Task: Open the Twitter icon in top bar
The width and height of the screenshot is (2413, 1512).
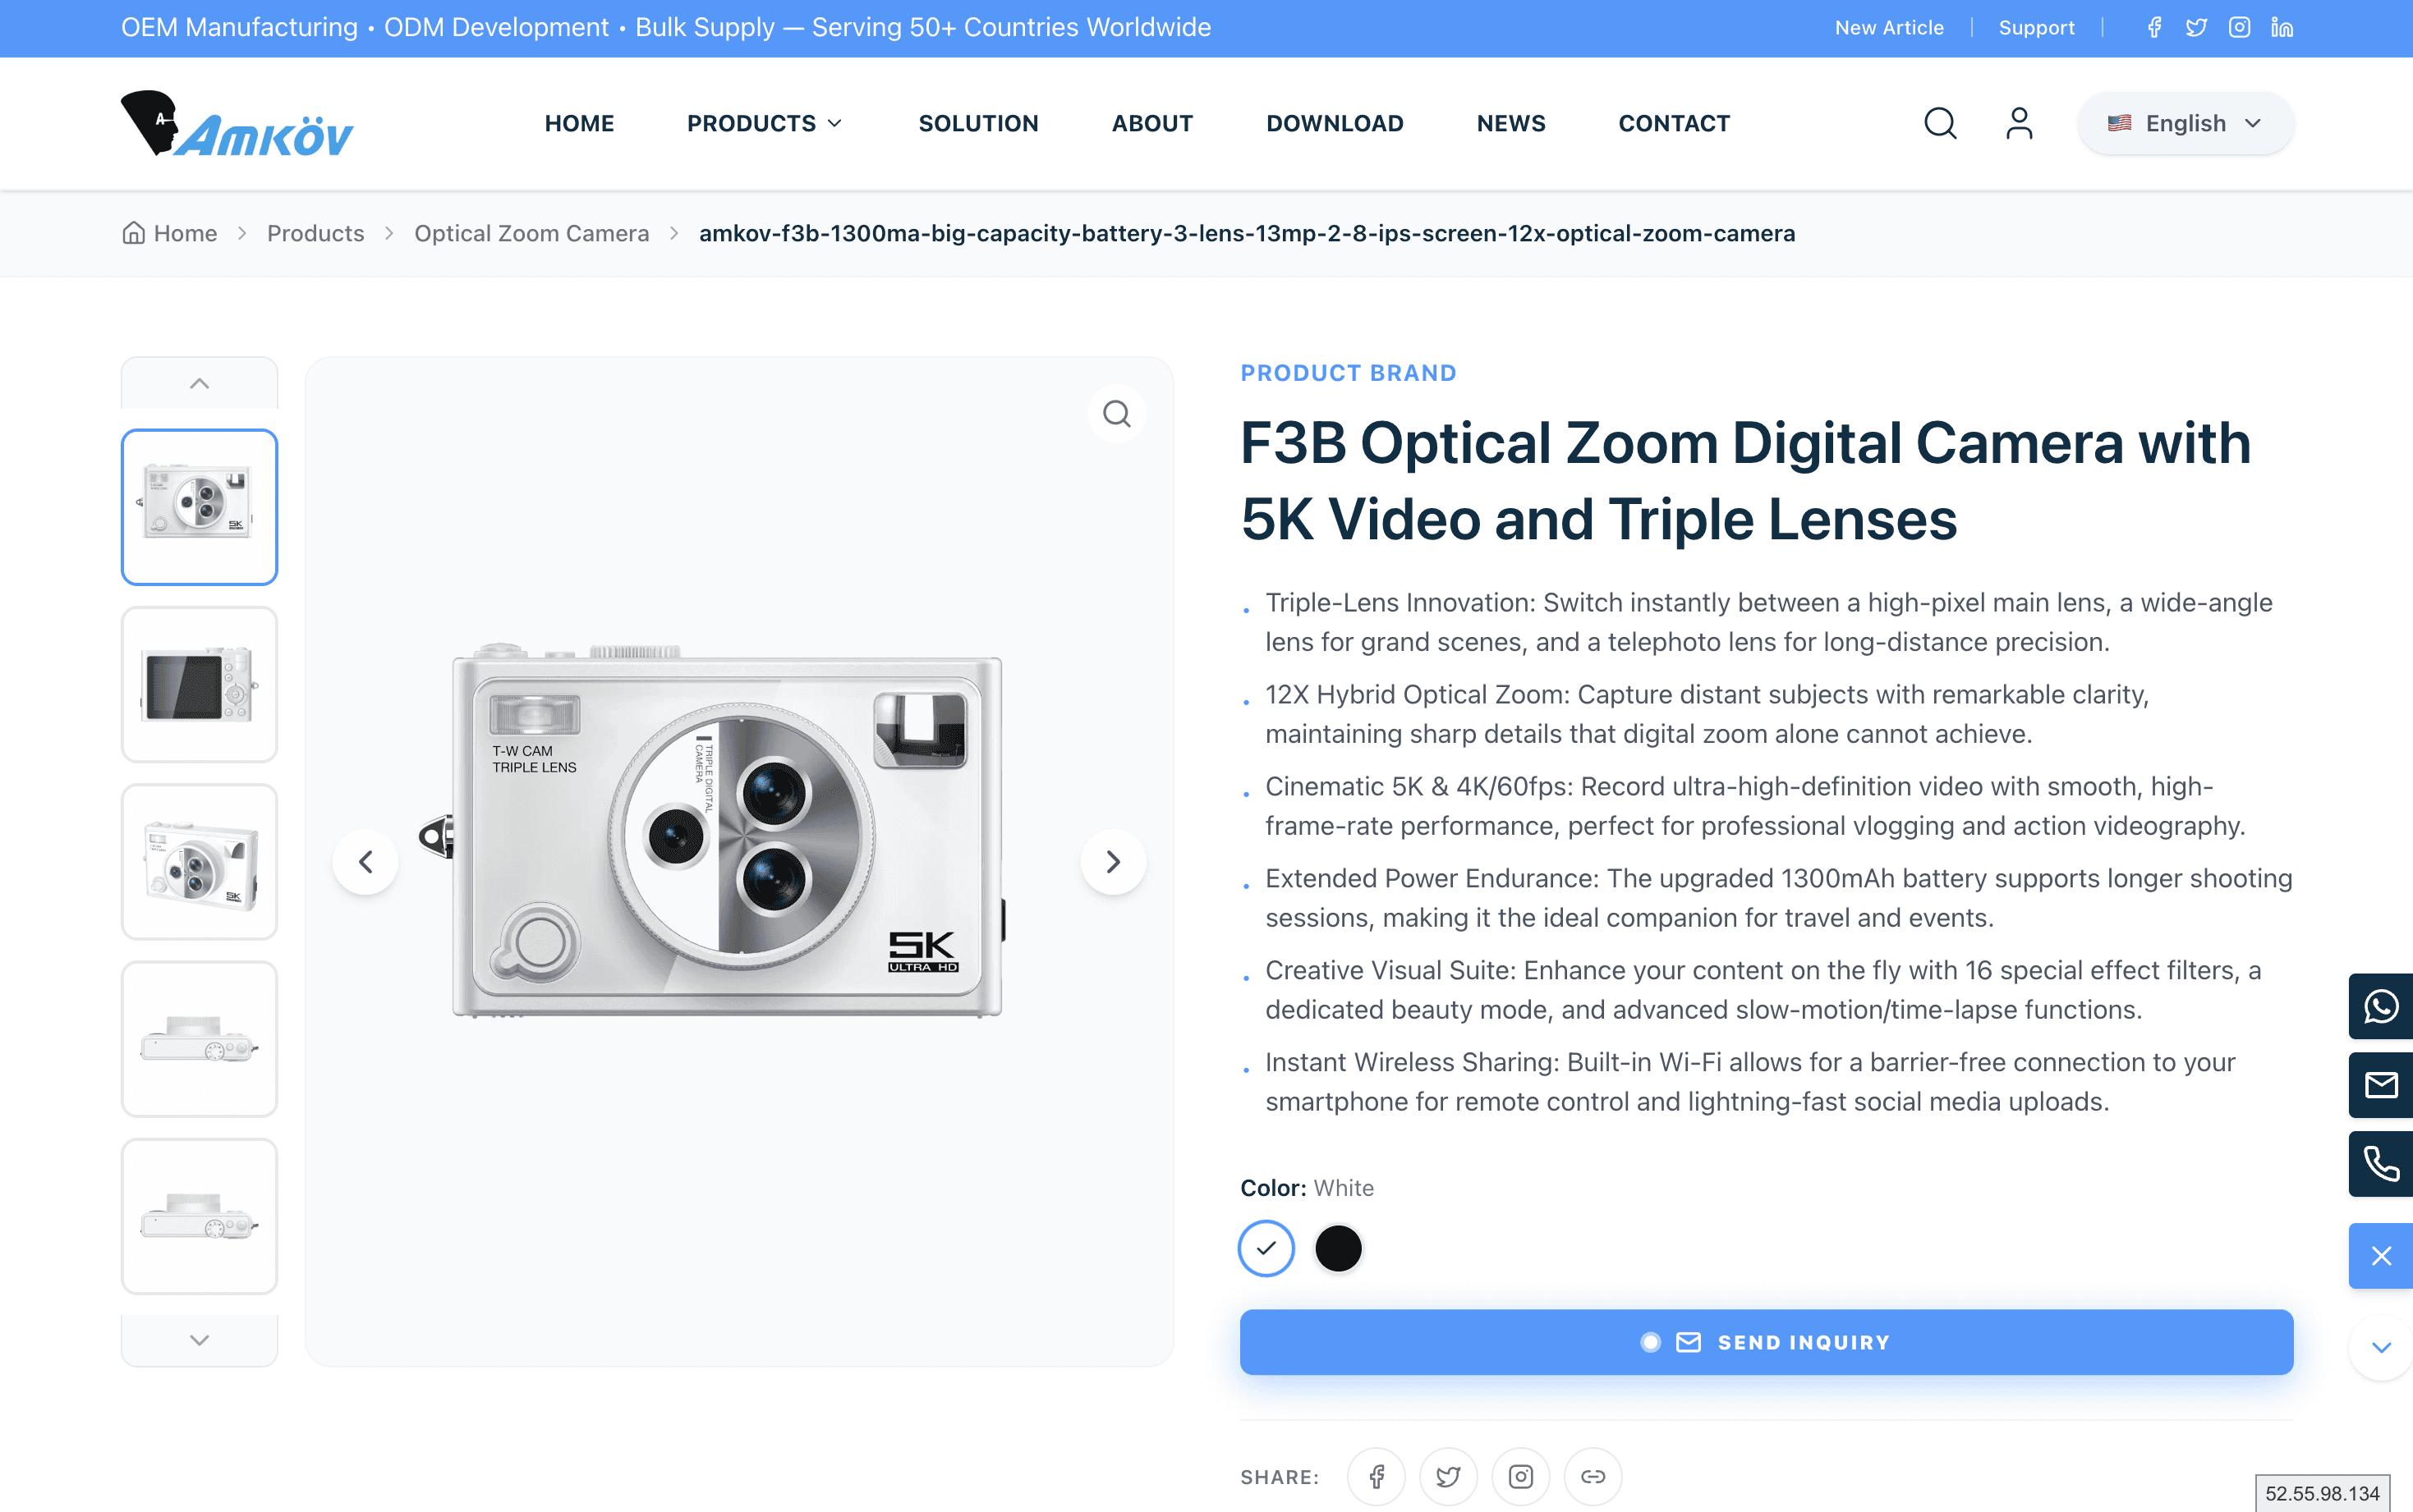Action: 2197,28
